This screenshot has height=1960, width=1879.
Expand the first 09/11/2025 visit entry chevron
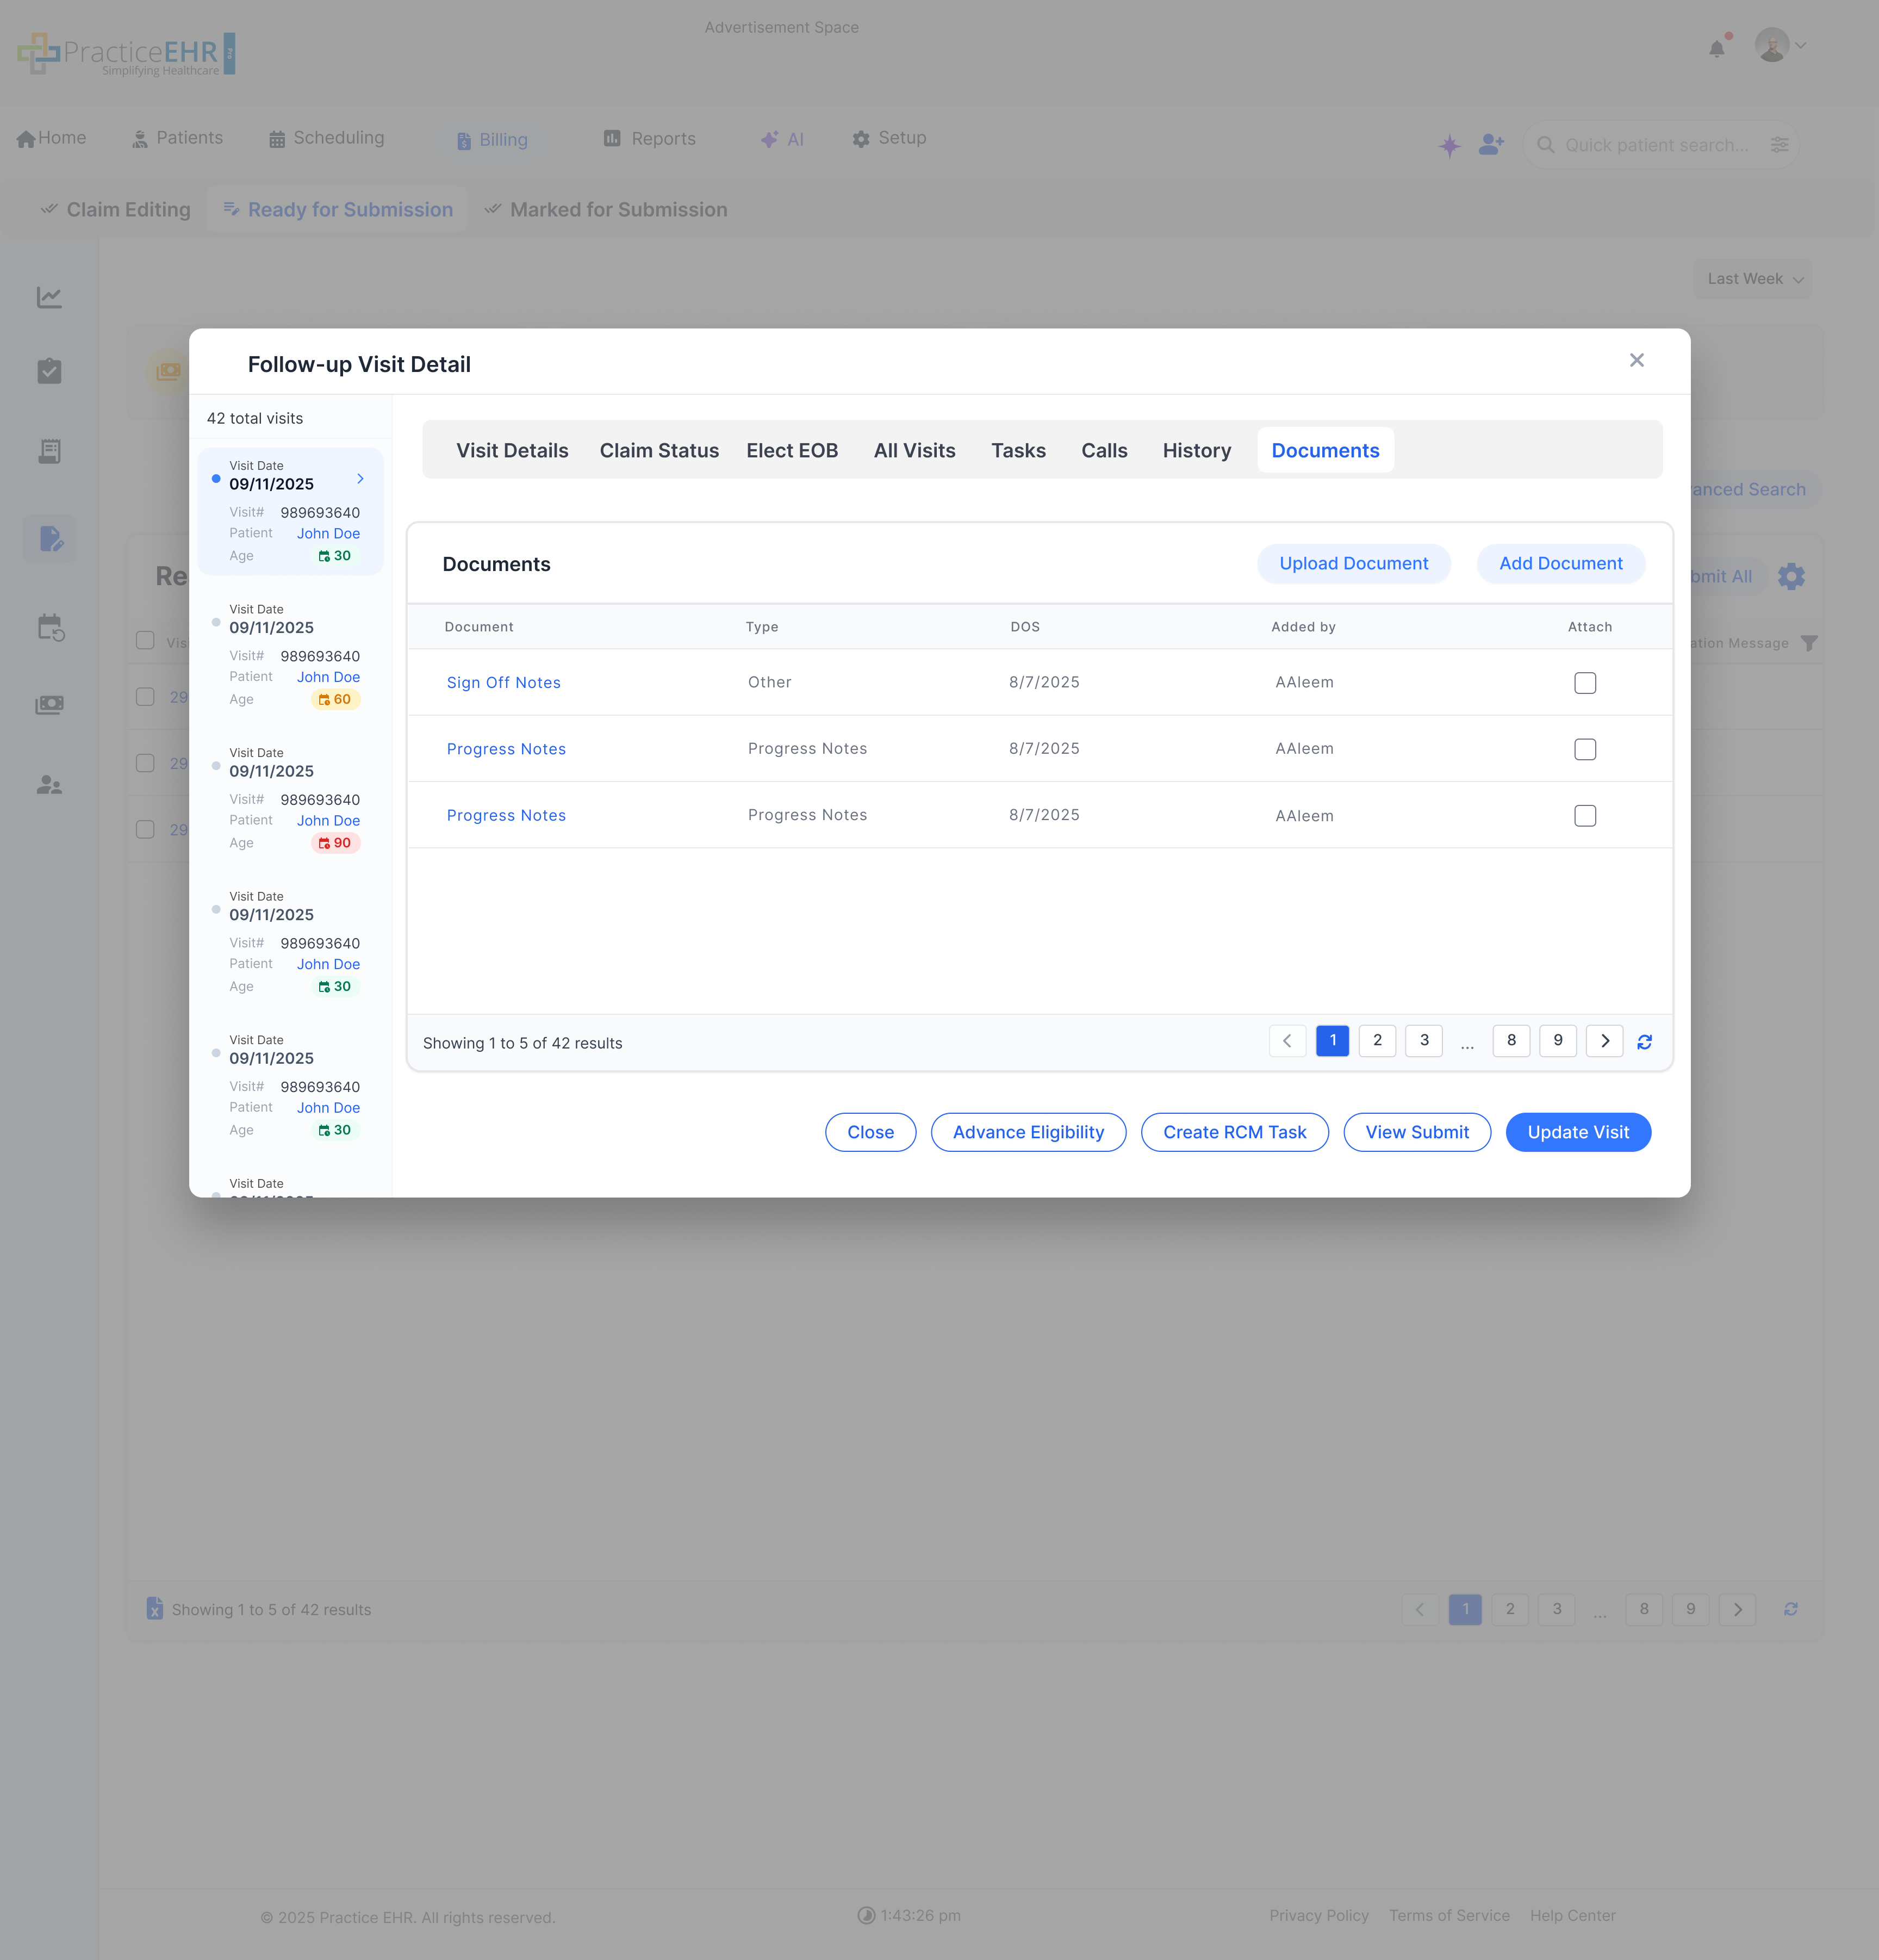361,478
